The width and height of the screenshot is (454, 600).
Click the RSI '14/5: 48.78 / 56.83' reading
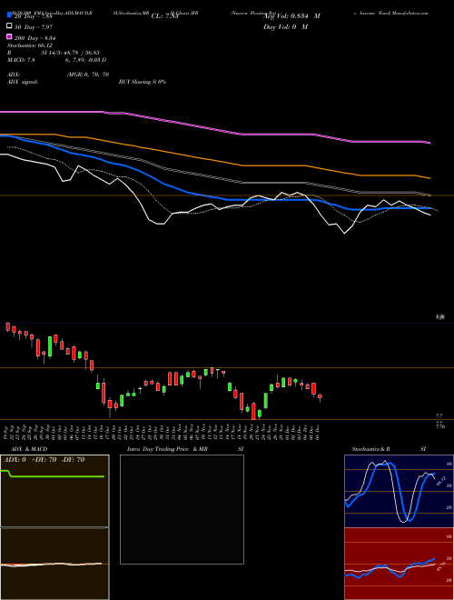click(71, 53)
